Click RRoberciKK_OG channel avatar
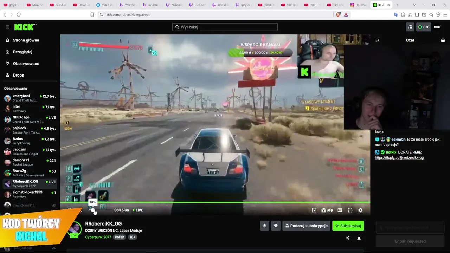The width and height of the screenshot is (450, 253). 74,229
